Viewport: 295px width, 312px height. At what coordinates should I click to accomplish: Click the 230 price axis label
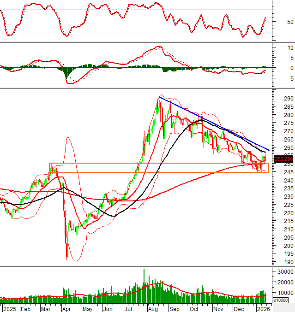click(289, 197)
